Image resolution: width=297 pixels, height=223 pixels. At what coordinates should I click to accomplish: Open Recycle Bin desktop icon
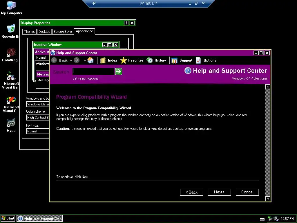(10, 31)
